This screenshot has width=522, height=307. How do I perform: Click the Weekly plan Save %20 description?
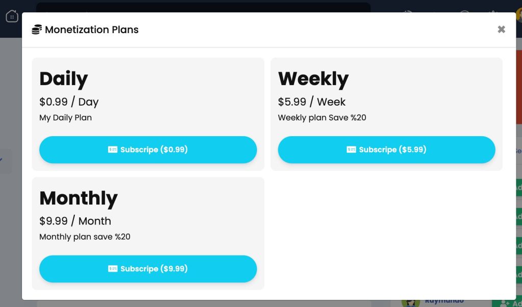coord(322,117)
